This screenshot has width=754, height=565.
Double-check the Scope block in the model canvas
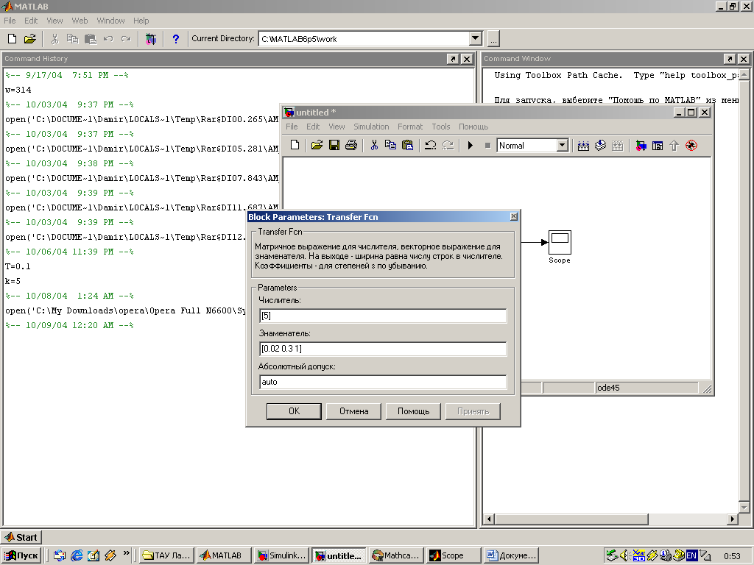point(560,241)
